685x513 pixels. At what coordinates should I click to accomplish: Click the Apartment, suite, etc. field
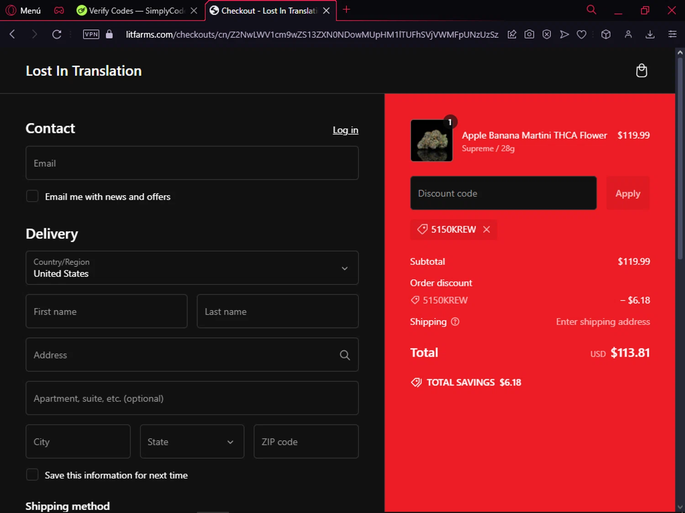coord(192,398)
